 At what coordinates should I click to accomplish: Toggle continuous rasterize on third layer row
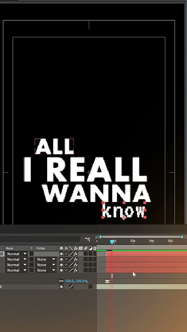[66, 265]
